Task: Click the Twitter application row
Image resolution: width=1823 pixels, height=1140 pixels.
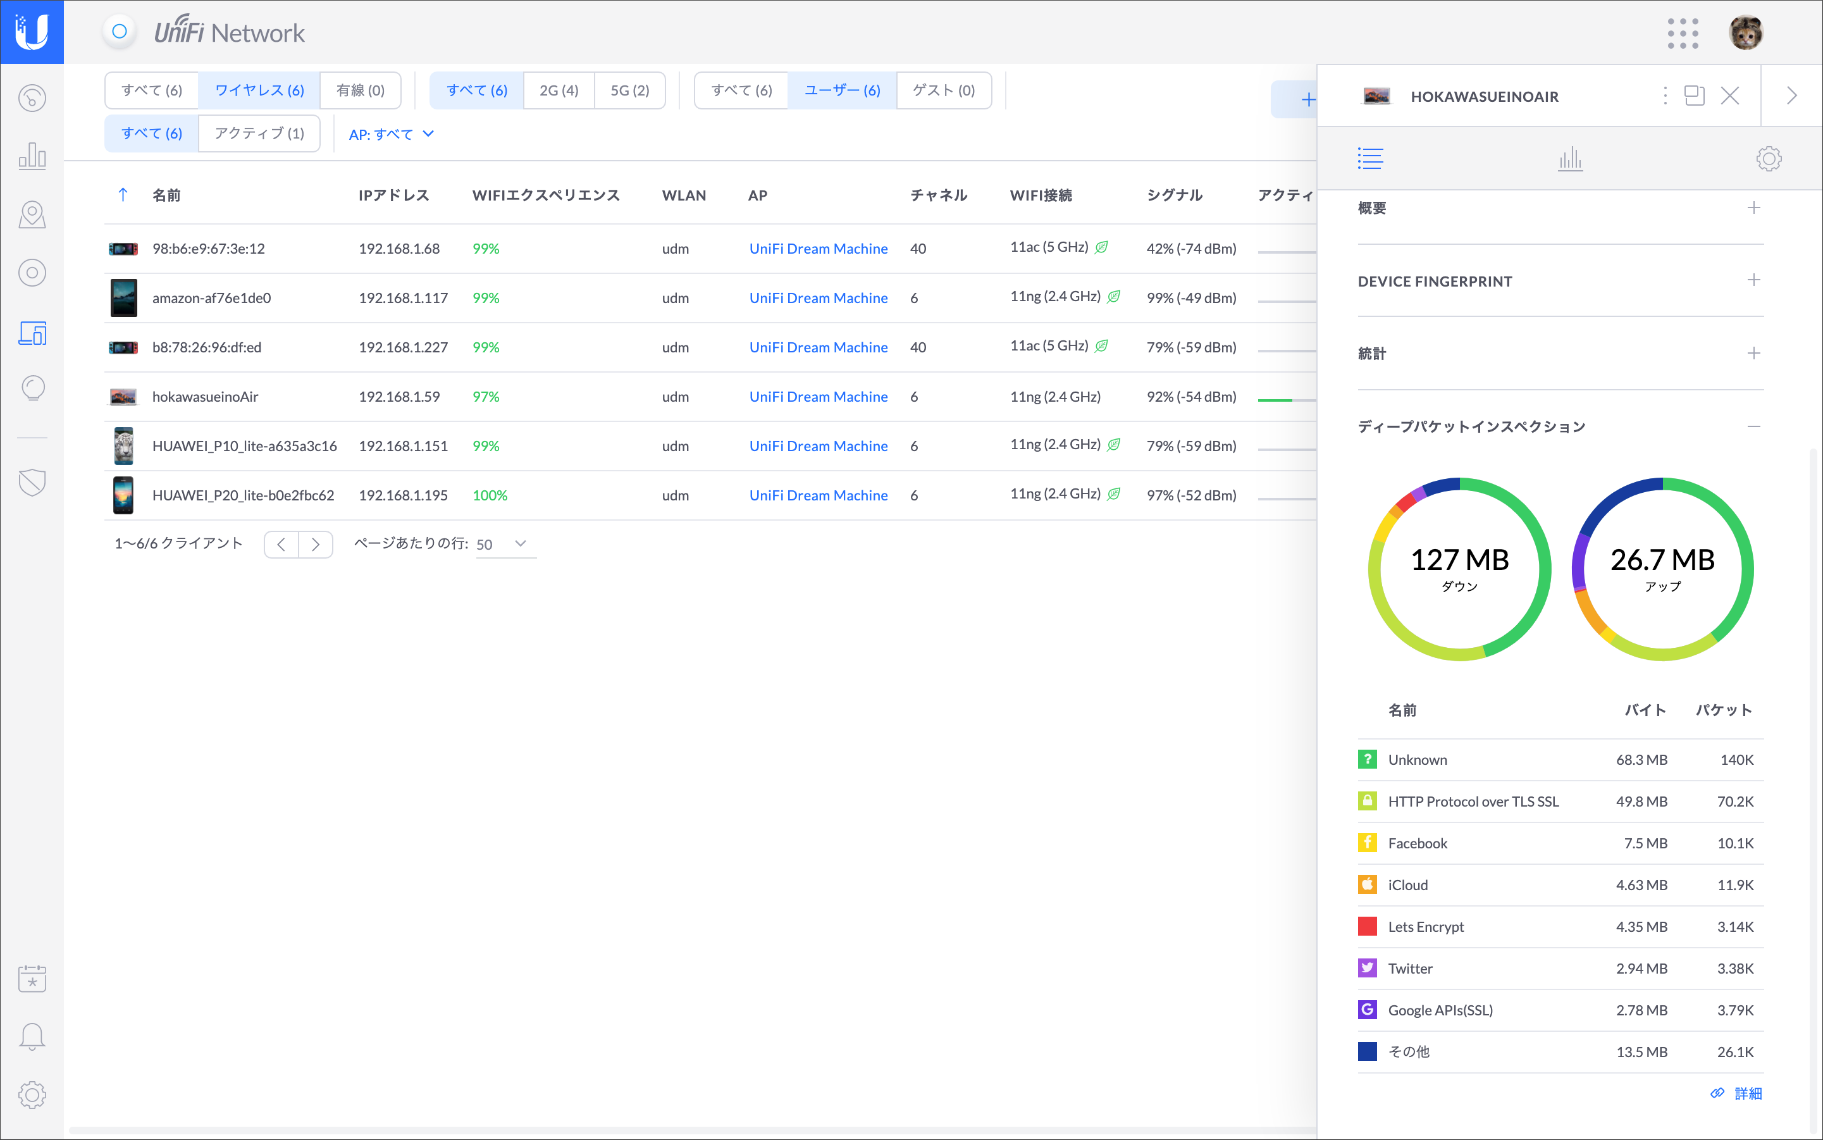Action: 1560,968
